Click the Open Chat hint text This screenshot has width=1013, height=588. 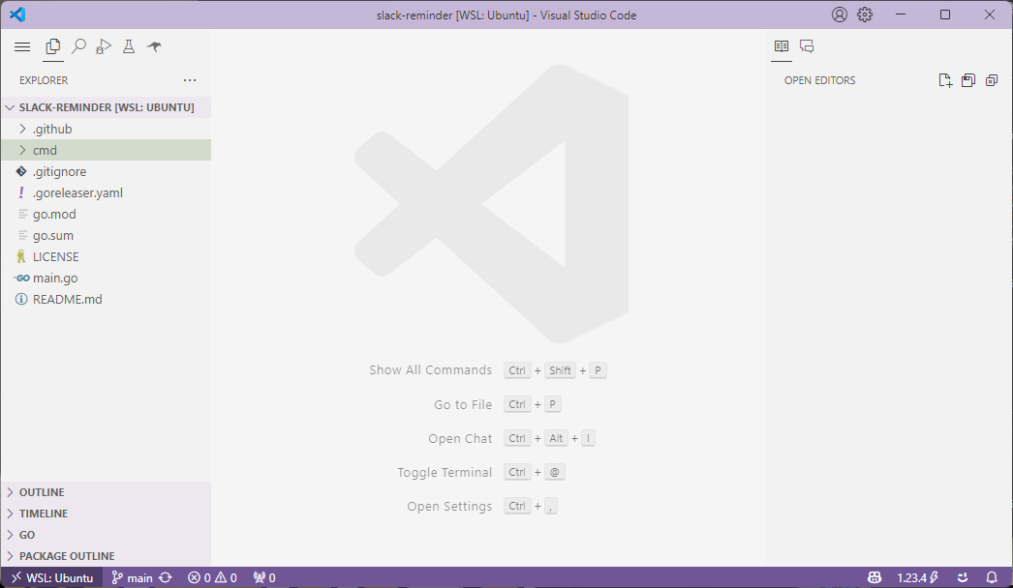[460, 439]
